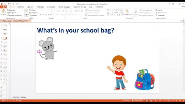This screenshot has height=104, width=185.
Task: Click the slide title 'What's in your school bag?'
Action: [76, 30]
